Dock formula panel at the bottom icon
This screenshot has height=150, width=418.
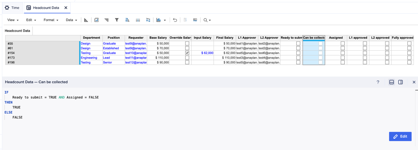pos(392,82)
